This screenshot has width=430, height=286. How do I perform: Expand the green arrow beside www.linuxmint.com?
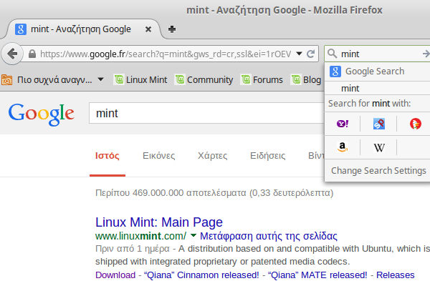(x=193, y=235)
